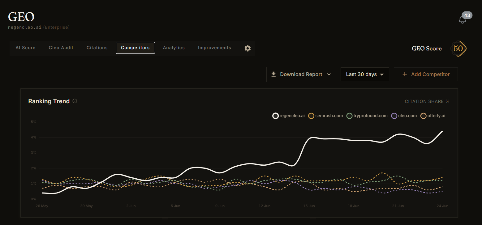Click the CITATION SHARE % label
Viewport: 482px width, 225px height.
tap(427, 101)
